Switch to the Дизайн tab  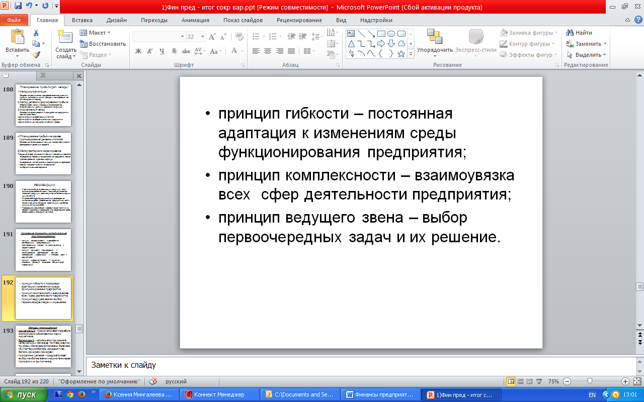coord(117,20)
